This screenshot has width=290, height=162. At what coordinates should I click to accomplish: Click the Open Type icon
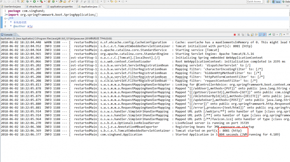click(61, 1)
